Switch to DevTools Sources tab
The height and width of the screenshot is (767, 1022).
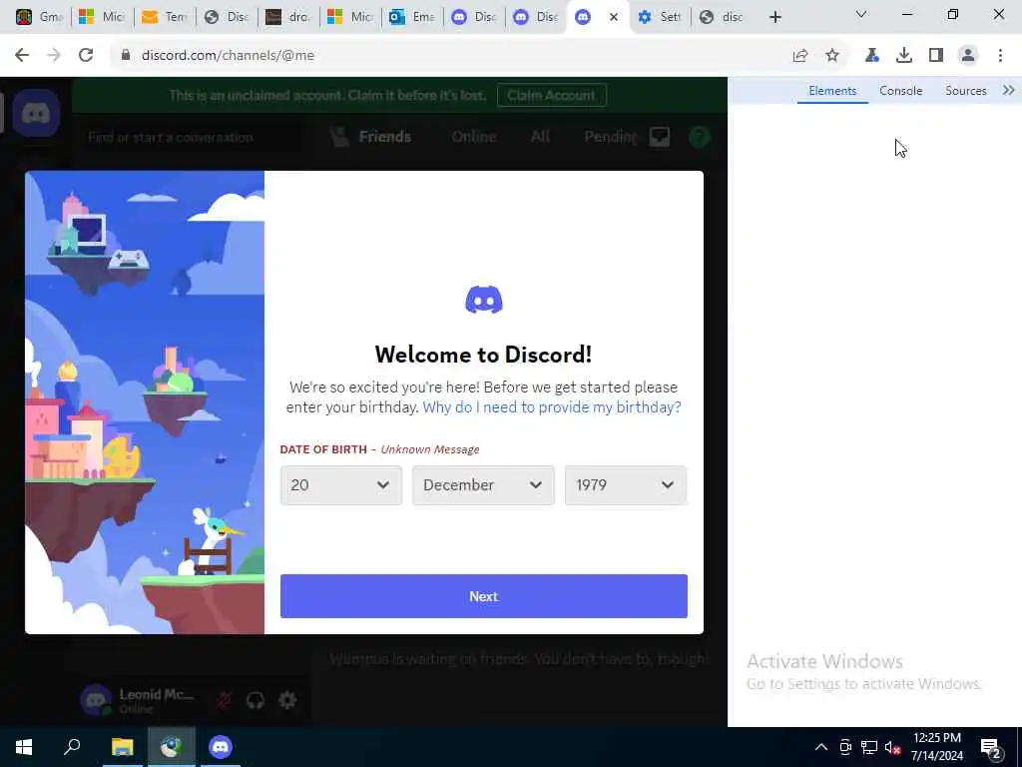[x=965, y=91]
